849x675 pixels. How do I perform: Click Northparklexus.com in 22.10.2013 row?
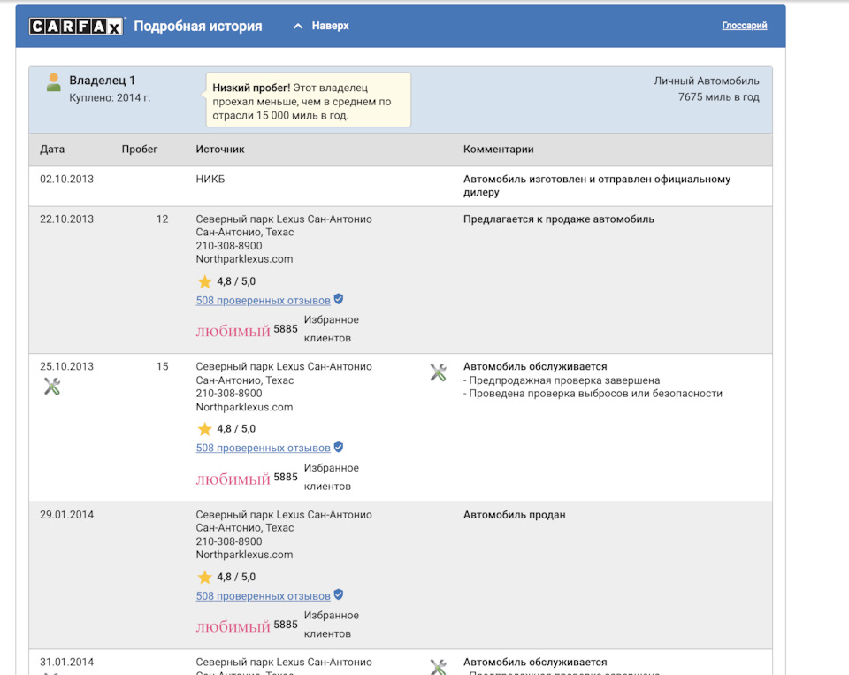[x=244, y=259]
